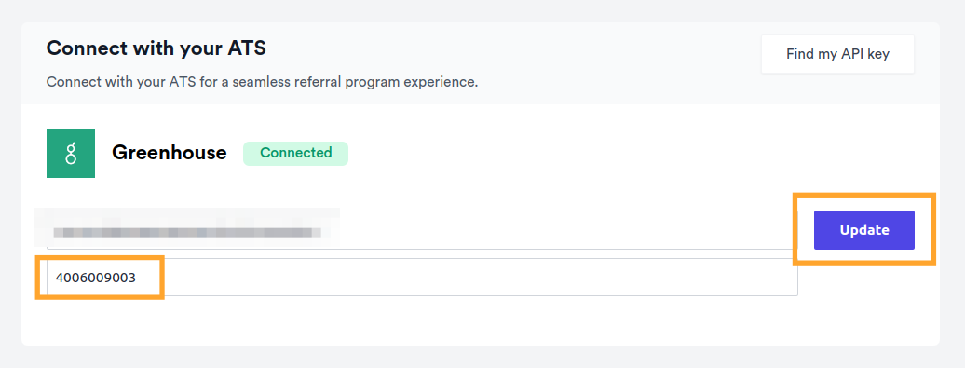This screenshot has height=368, width=965.
Task: Click the letter g in the Greenhouse logo
Action: click(x=71, y=153)
